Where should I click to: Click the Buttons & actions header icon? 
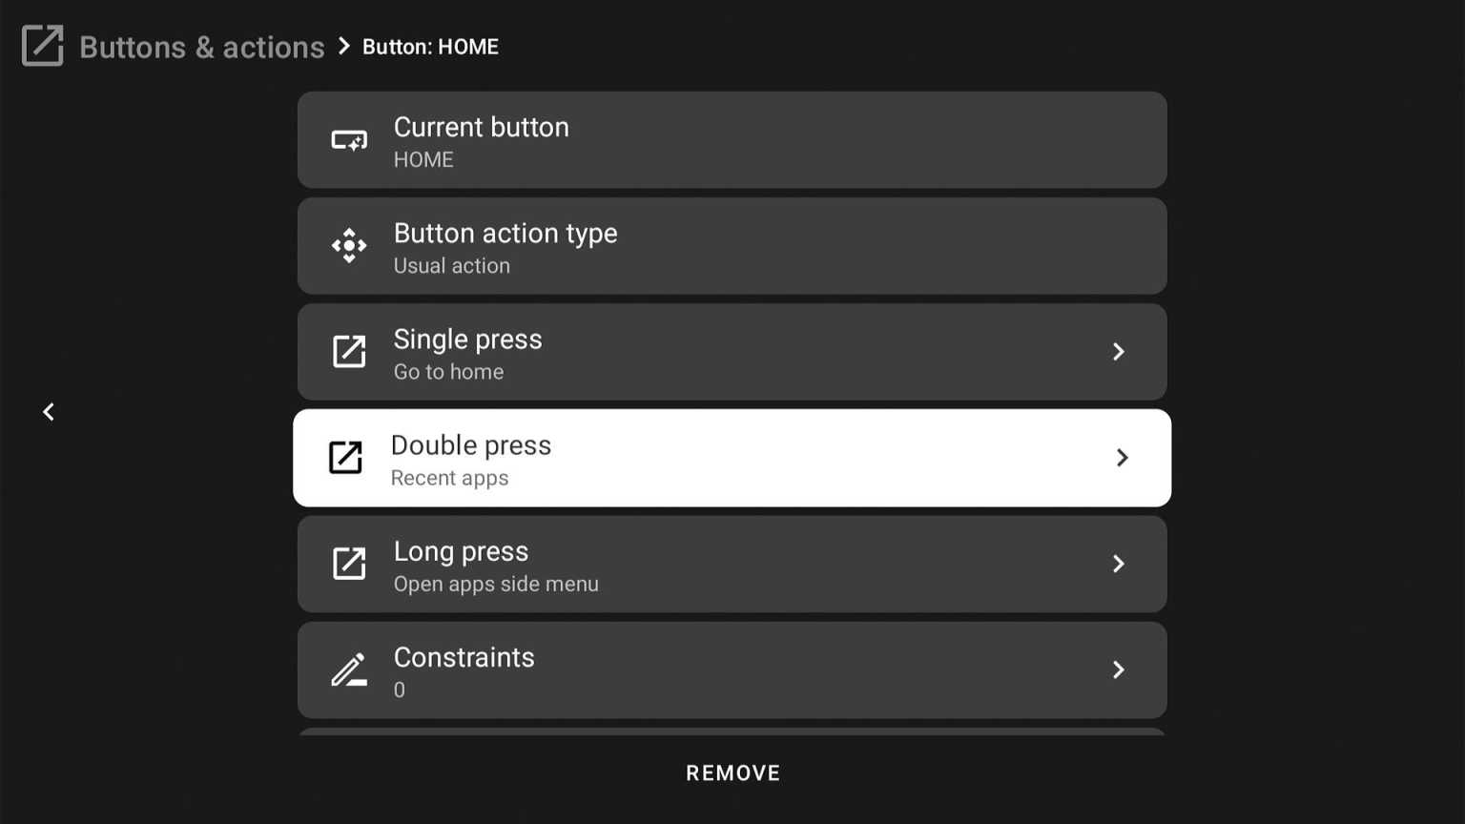point(42,46)
